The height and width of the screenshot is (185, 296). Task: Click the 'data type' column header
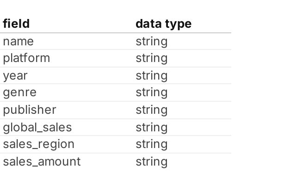tap(163, 24)
